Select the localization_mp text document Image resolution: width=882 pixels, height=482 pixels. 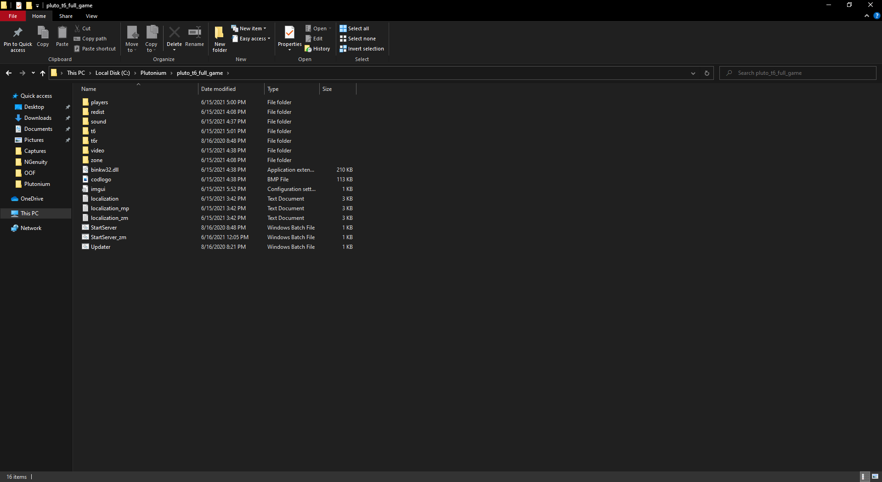(110, 208)
